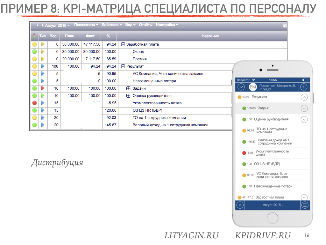Click the yellow type arrow in Премия row
The height and width of the screenshot is (245, 326).
tap(43, 59)
